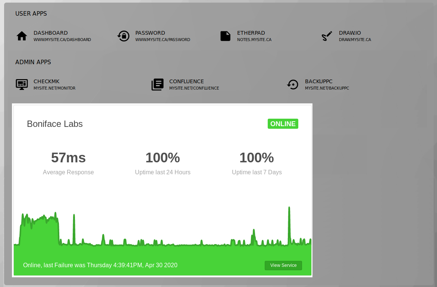Viewport: 437px width, 287px height.
Task: Click the green ONLINE status badge
Action: pos(283,124)
